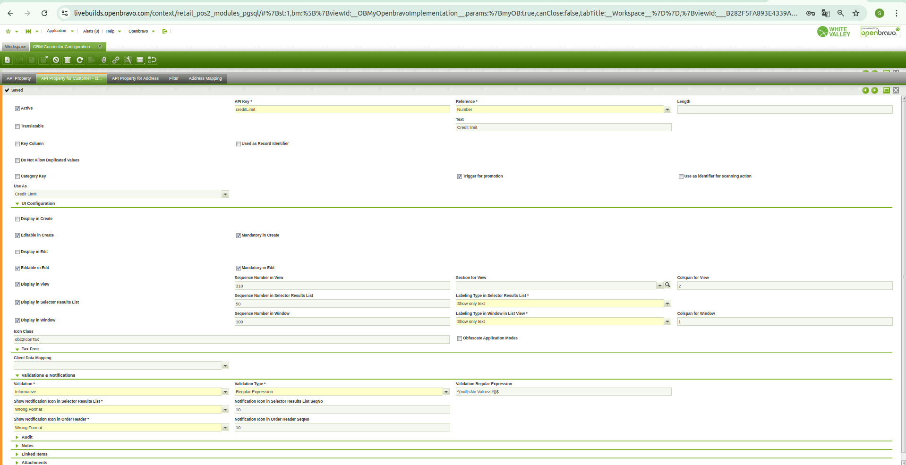Image resolution: width=906 pixels, height=465 pixels.
Task: Click the Next Record green arrow icon
Action: pyautogui.click(x=874, y=90)
